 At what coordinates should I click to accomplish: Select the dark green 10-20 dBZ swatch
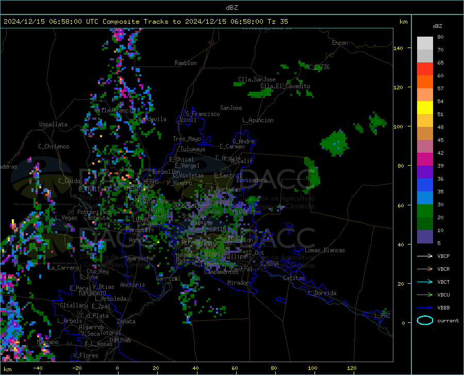coord(425,224)
